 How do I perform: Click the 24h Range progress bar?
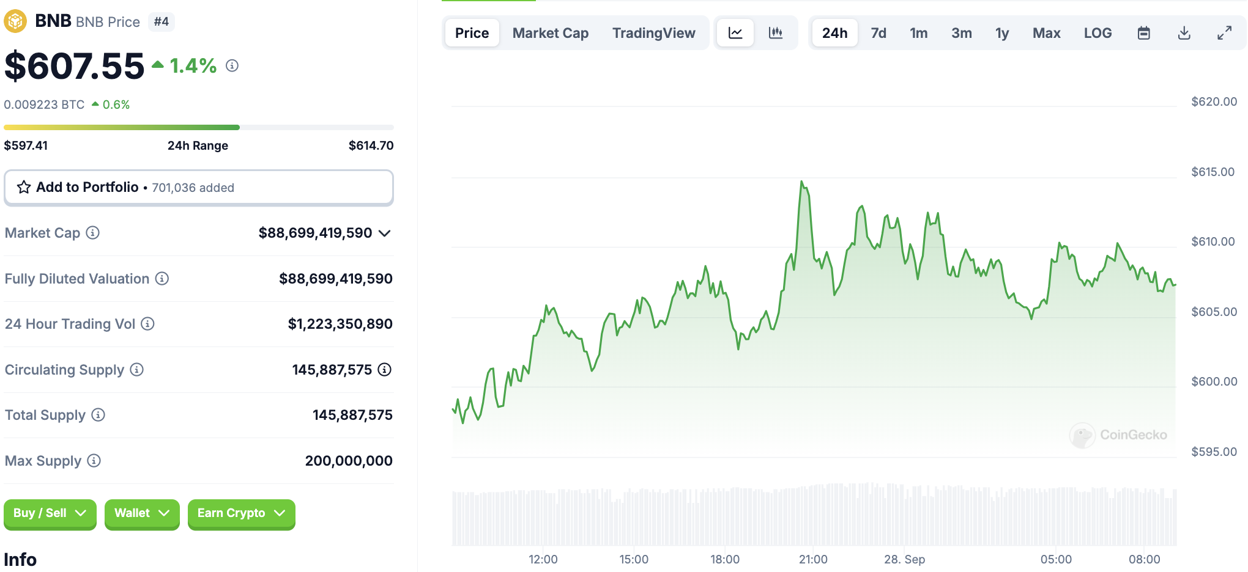pos(198,128)
